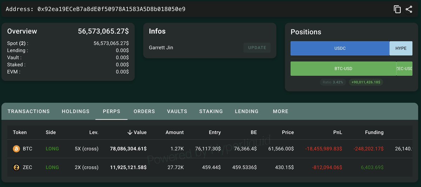Click the ZEC value 11,925,121.58$
This screenshot has height=187, width=421.
pos(128,167)
